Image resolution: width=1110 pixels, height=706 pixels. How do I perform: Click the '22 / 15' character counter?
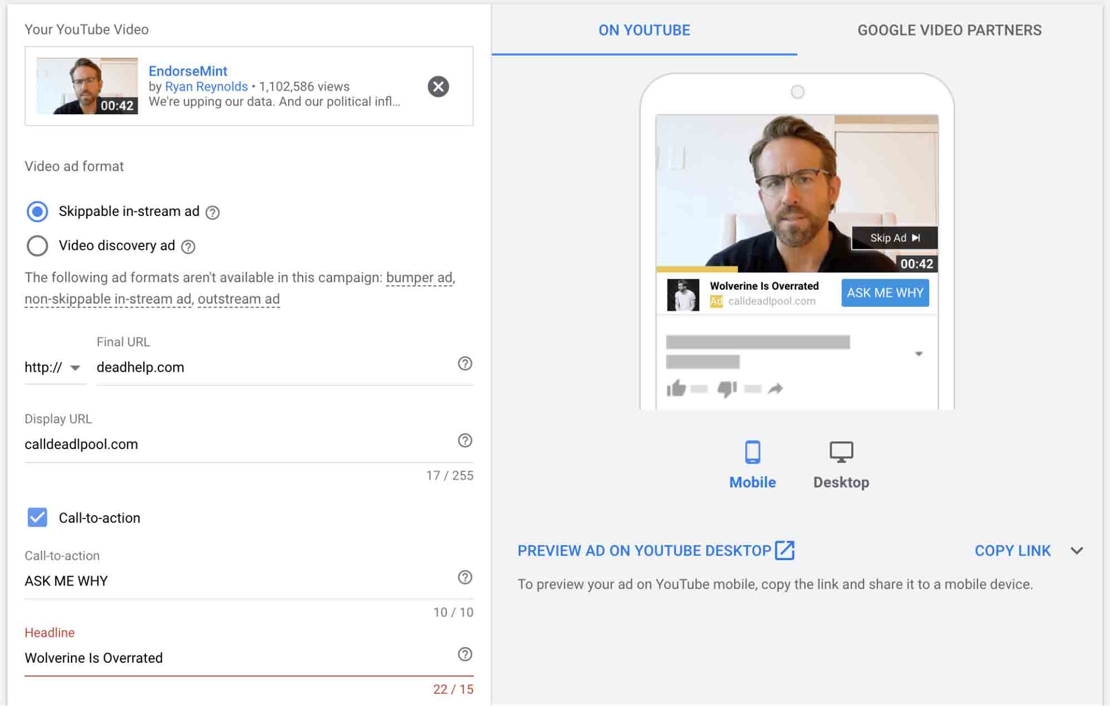tap(453, 689)
